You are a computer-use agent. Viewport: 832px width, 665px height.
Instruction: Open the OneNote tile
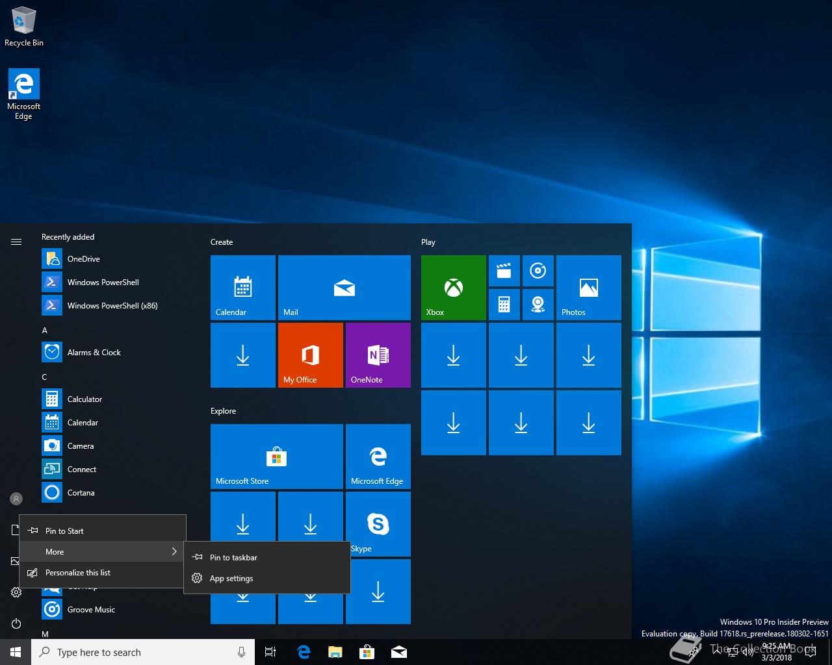click(378, 355)
